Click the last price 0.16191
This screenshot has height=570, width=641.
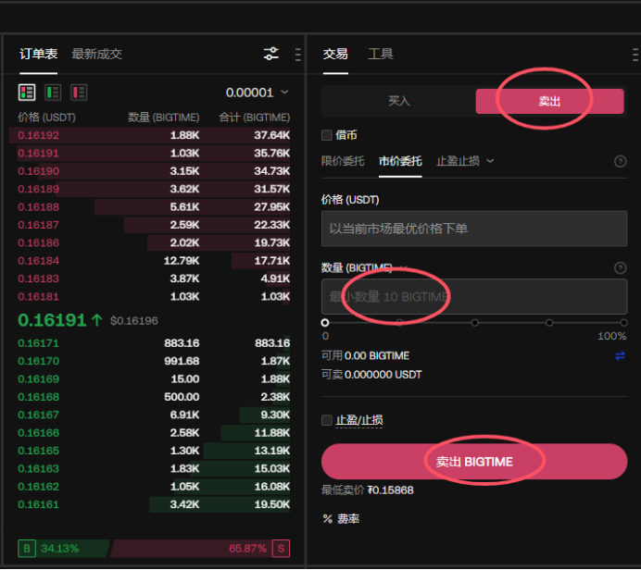point(52,320)
